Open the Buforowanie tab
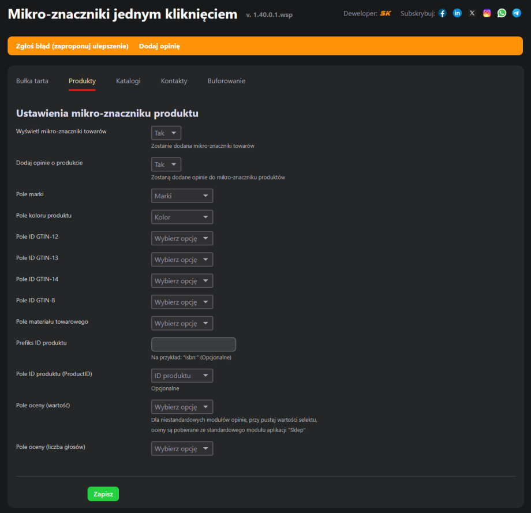The width and height of the screenshot is (531, 513). click(x=226, y=81)
